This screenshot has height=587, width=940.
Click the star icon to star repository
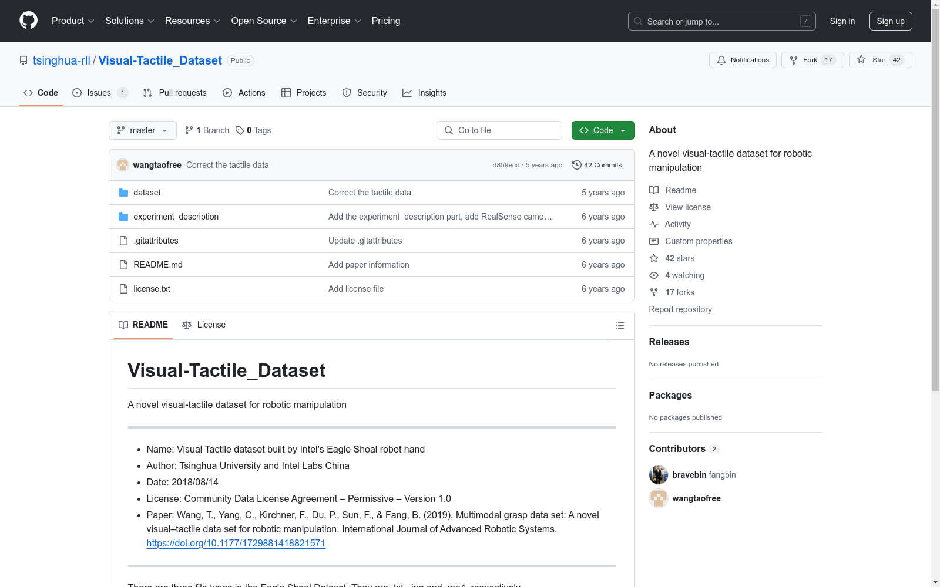[861, 59]
